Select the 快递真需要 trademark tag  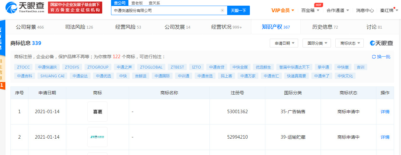click(x=297, y=76)
